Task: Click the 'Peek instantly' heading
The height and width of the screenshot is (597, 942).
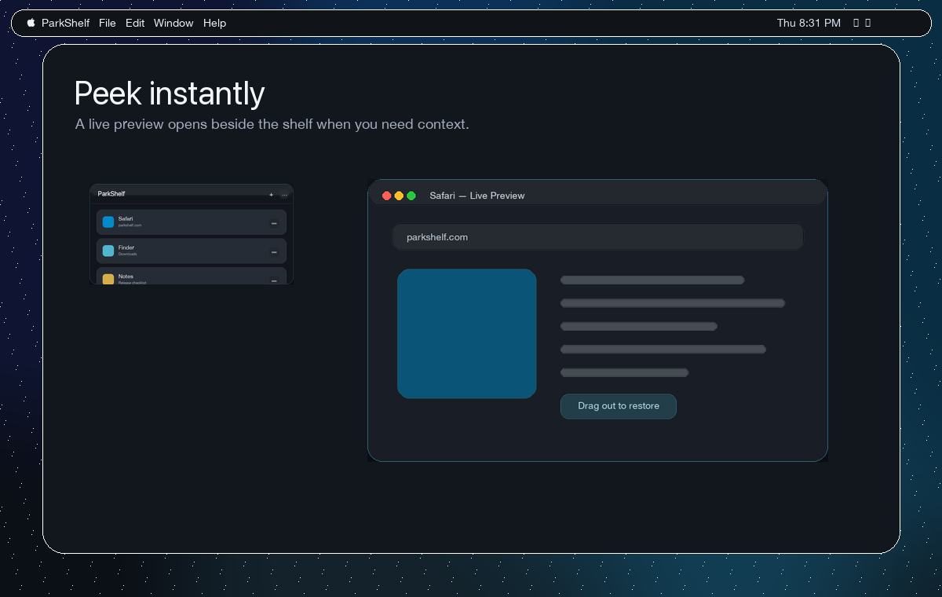Action: tap(170, 93)
